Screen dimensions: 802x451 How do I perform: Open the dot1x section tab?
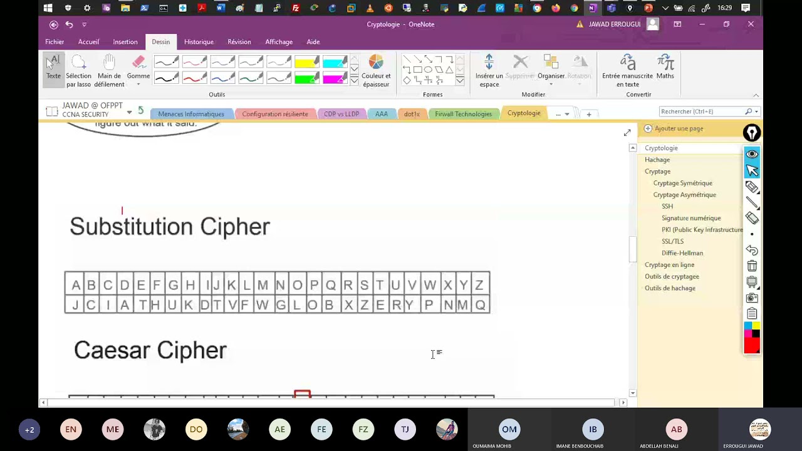click(412, 114)
